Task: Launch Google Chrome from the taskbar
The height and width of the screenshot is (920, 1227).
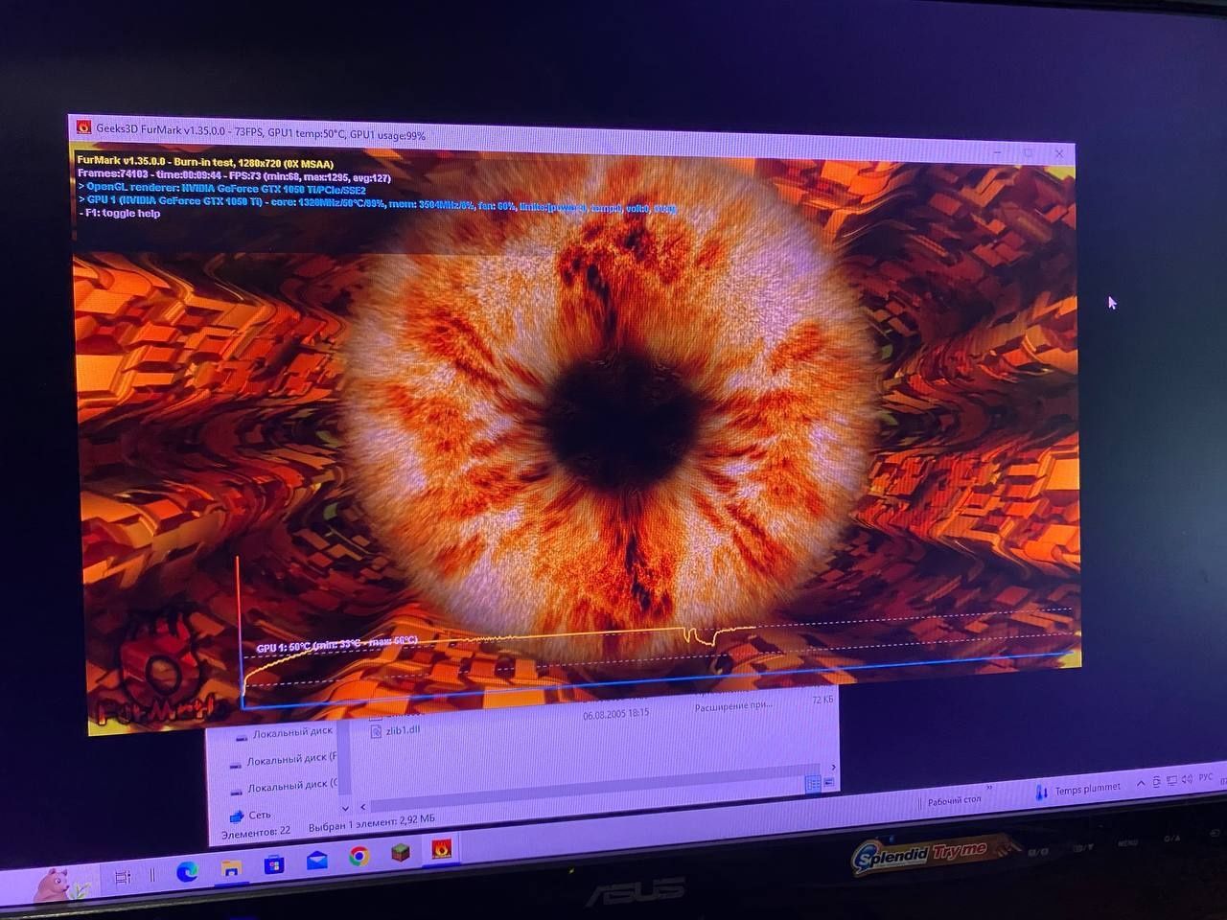Action: pyautogui.click(x=359, y=856)
